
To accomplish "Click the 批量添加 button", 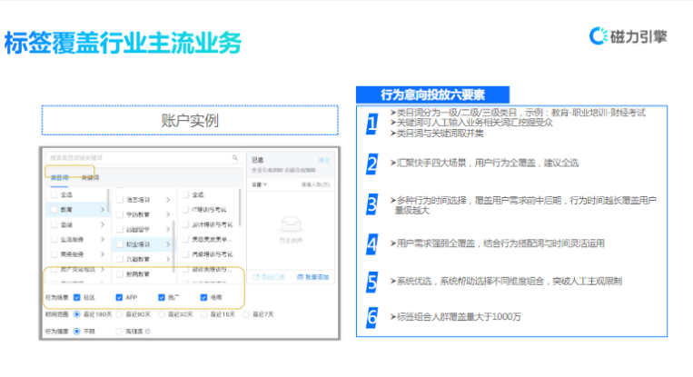I will click(313, 277).
